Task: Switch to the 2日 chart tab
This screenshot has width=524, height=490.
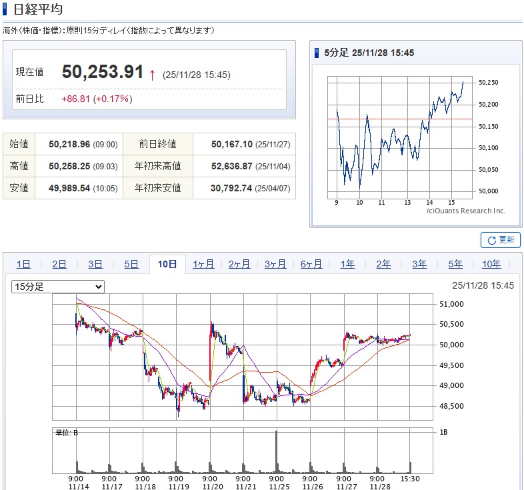Action: pyautogui.click(x=59, y=264)
